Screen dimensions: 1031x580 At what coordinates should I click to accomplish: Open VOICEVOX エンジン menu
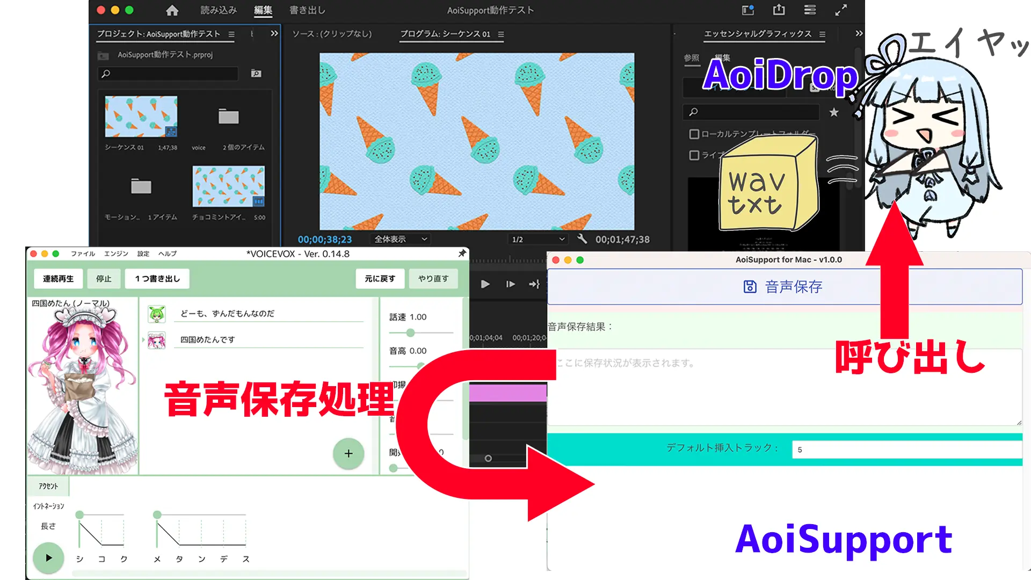coord(116,253)
